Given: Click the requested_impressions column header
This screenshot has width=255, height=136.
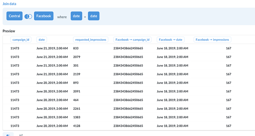Looking at the screenshot, I should pyautogui.click(x=91, y=40).
